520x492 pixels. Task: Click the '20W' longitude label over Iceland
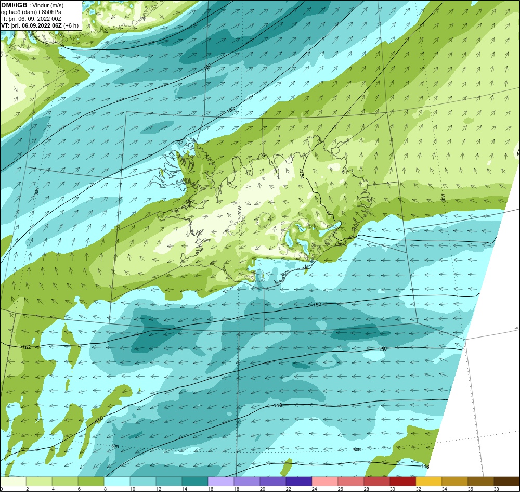239,210
